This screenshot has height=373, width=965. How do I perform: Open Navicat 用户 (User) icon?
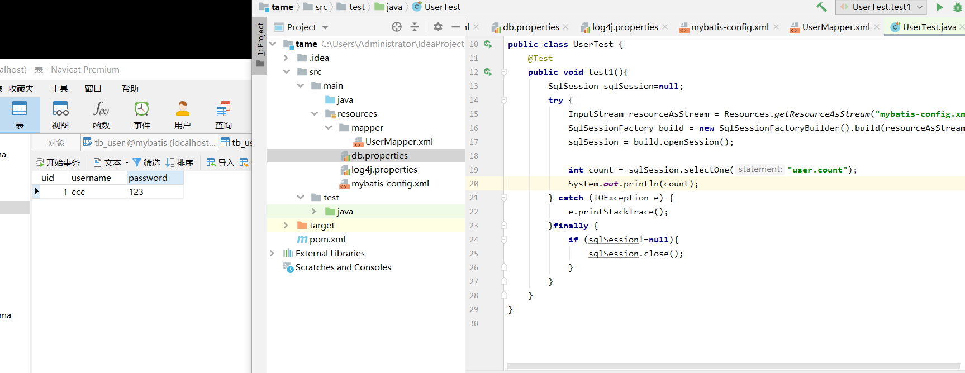[183, 114]
